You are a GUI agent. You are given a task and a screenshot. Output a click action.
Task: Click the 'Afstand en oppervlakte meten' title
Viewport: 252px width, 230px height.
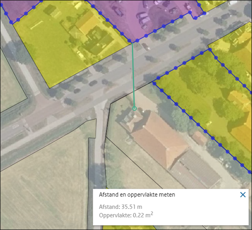(x=137, y=195)
